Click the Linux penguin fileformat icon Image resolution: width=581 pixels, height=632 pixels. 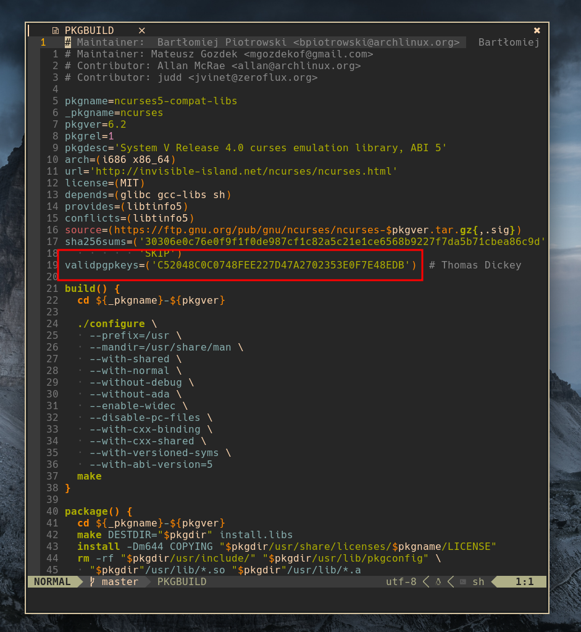438,581
